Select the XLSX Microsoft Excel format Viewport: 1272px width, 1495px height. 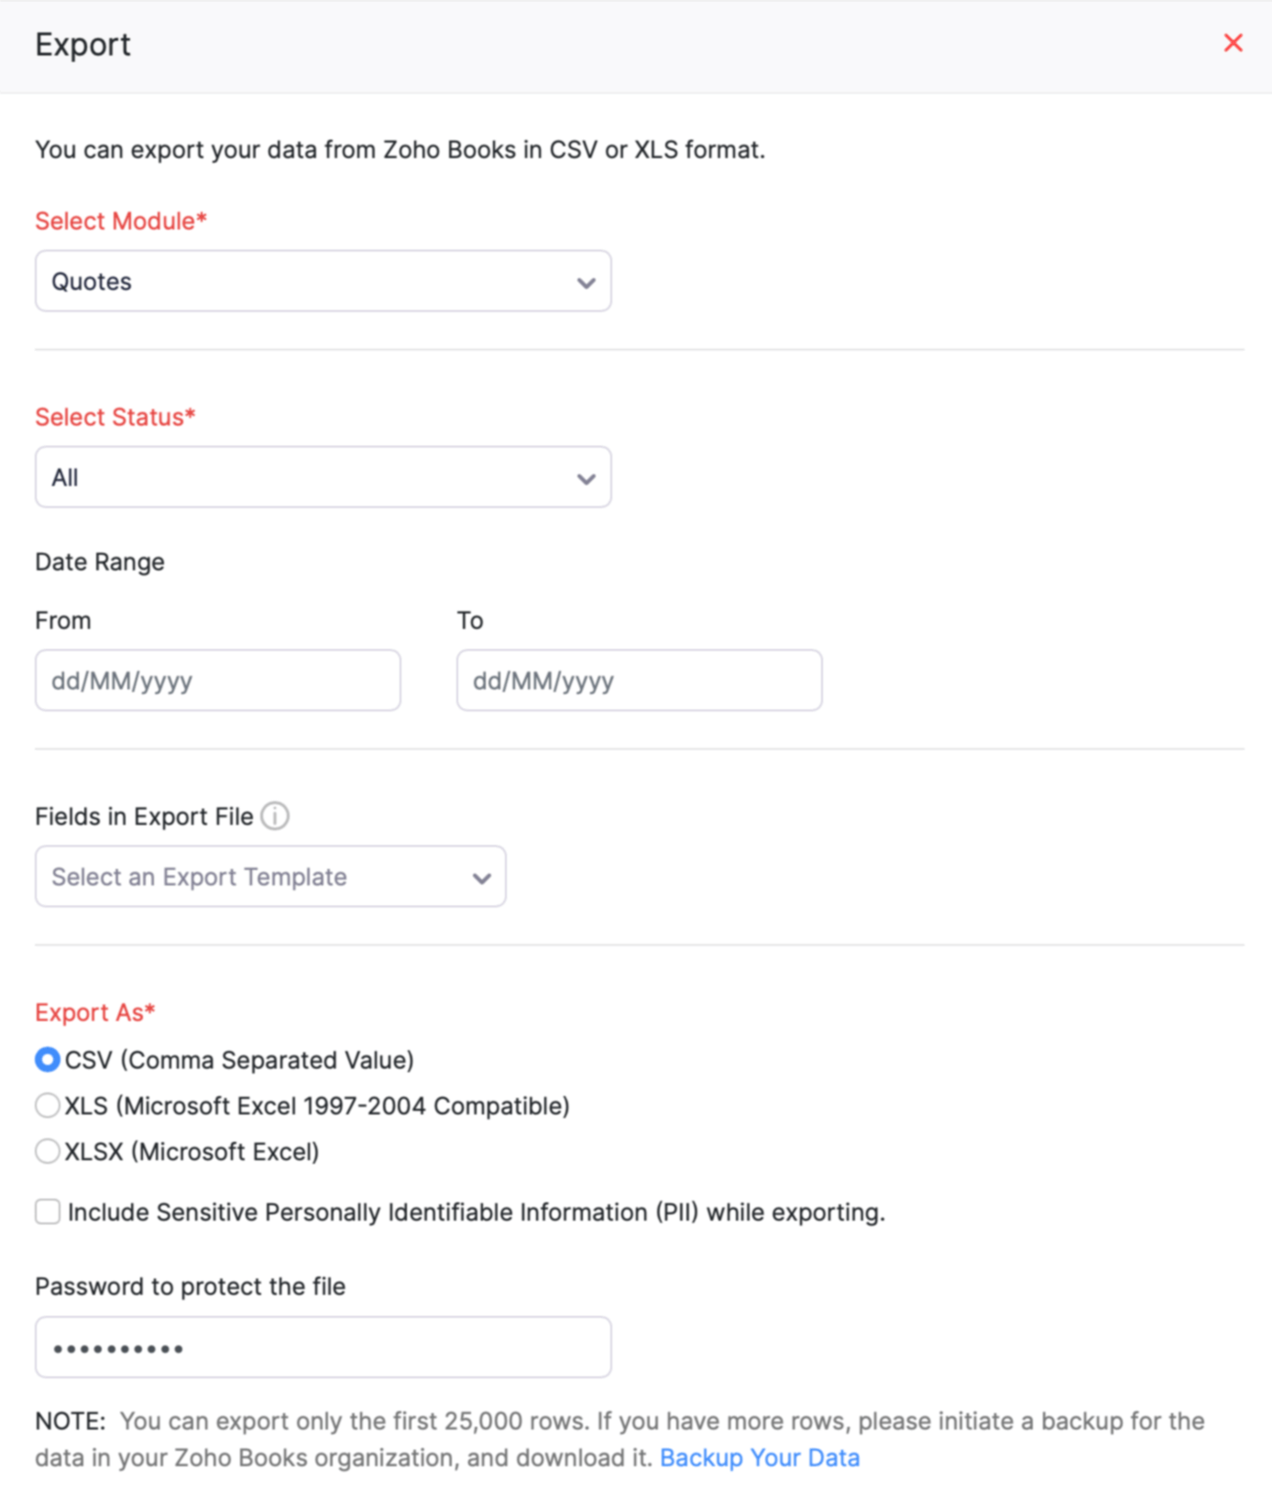[47, 1151]
